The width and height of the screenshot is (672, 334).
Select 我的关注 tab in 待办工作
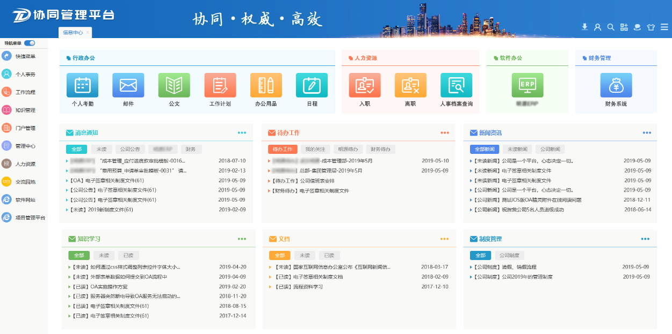coord(315,149)
